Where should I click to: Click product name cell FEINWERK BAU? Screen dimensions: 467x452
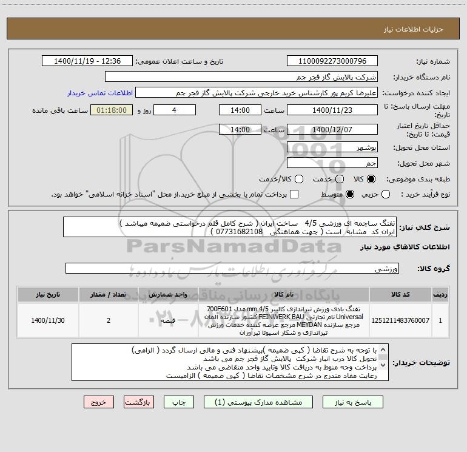tap(284, 320)
